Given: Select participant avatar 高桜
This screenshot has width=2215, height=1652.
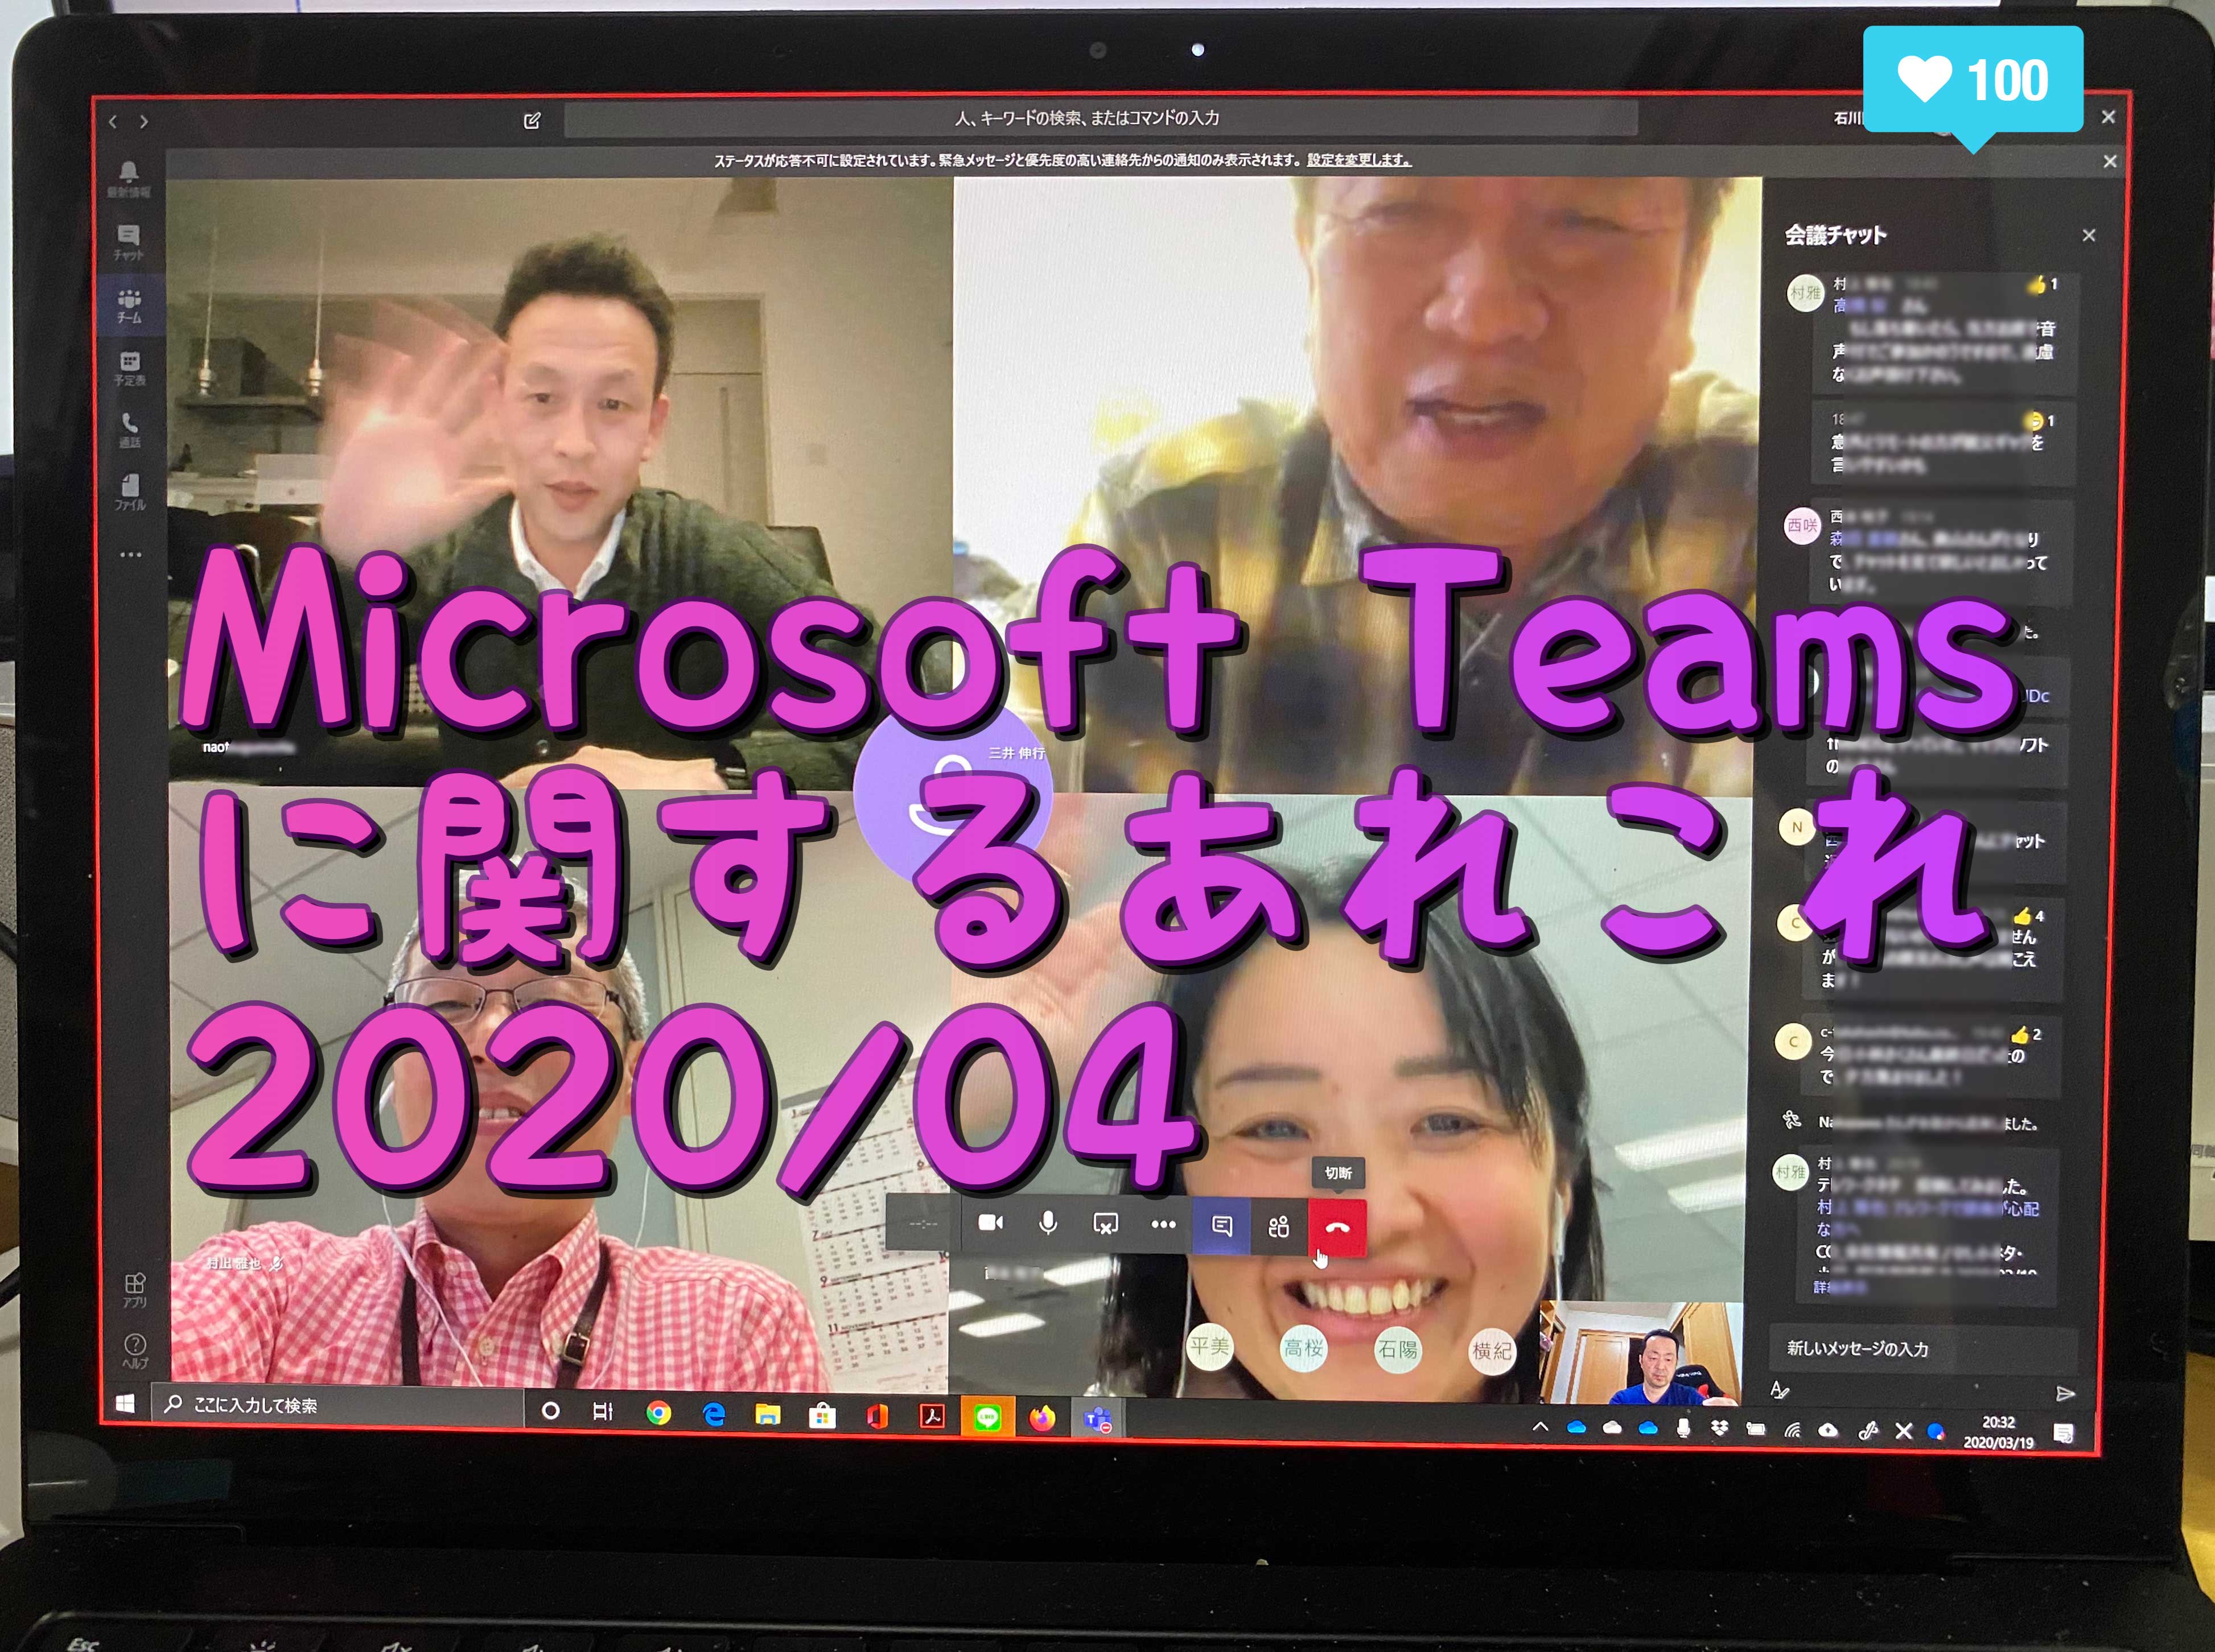Looking at the screenshot, I should click(1304, 1348).
